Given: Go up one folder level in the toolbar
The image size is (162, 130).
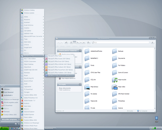Looking at the screenshot, I should [66, 43].
